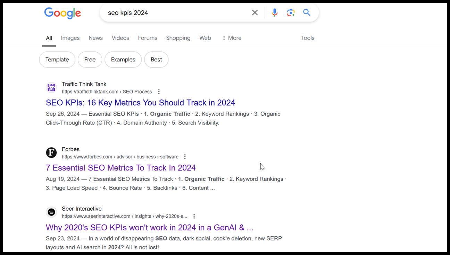Switch to the Images tab
Viewport: 450px width, 255px height.
pos(70,38)
